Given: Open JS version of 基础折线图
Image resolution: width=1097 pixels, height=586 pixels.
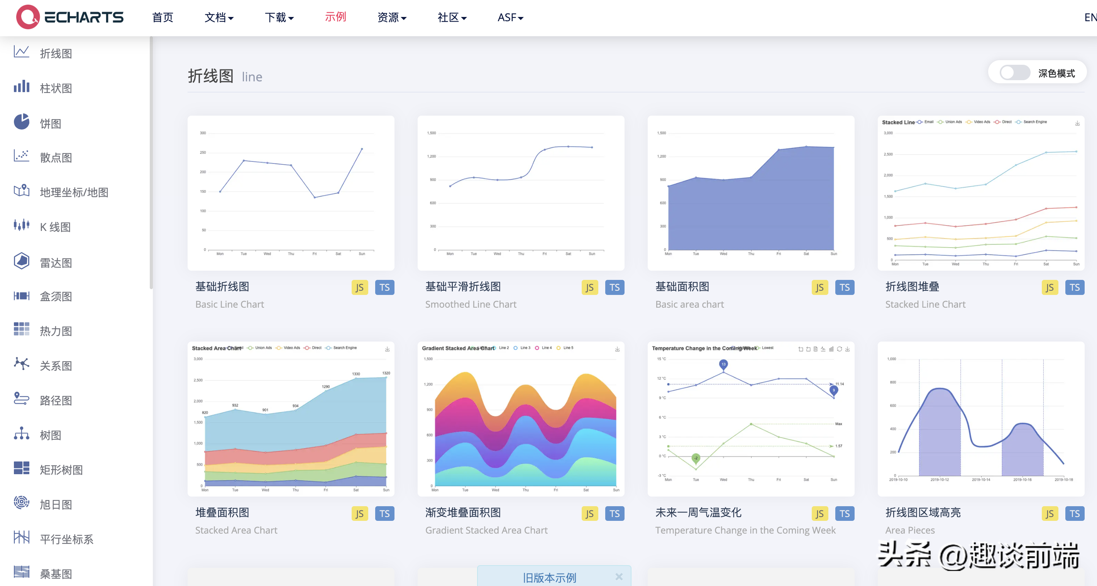Looking at the screenshot, I should click(x=359, y=288).
